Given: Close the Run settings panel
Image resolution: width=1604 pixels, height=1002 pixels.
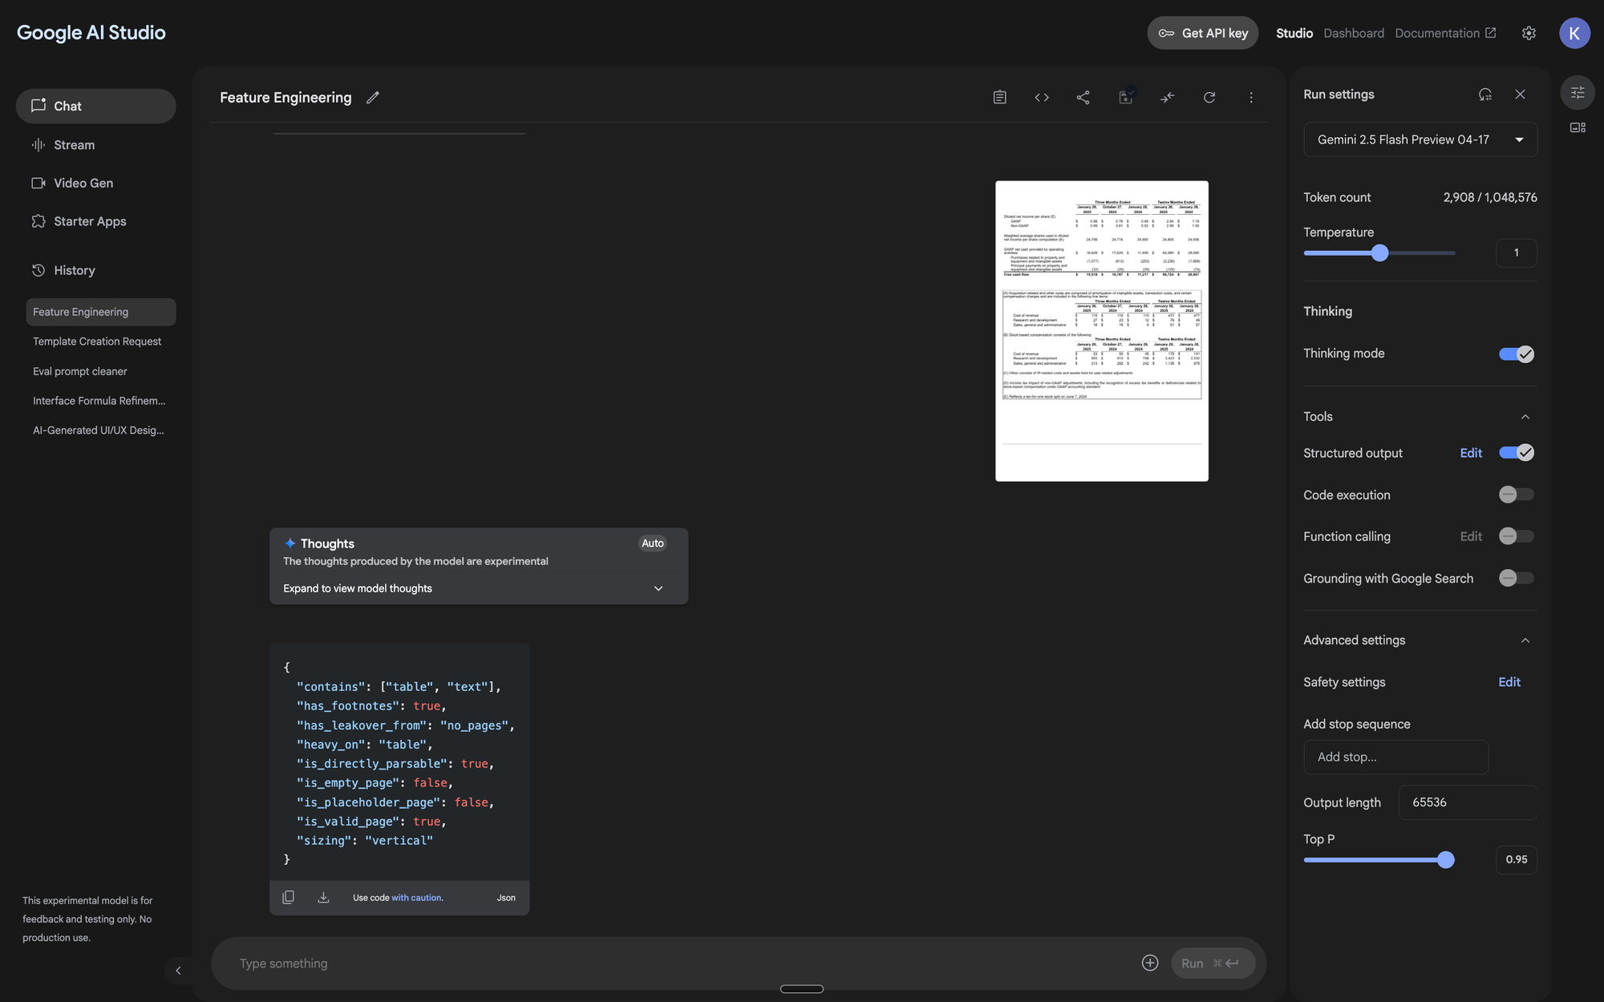Looking at the screenshot, I should [1520, 94].
